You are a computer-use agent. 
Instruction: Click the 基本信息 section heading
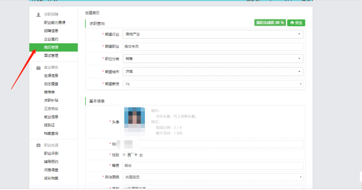[97, 101]
